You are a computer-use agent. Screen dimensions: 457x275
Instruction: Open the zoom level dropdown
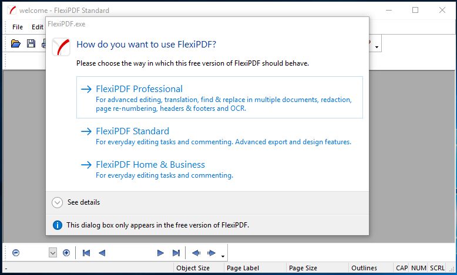53,253
